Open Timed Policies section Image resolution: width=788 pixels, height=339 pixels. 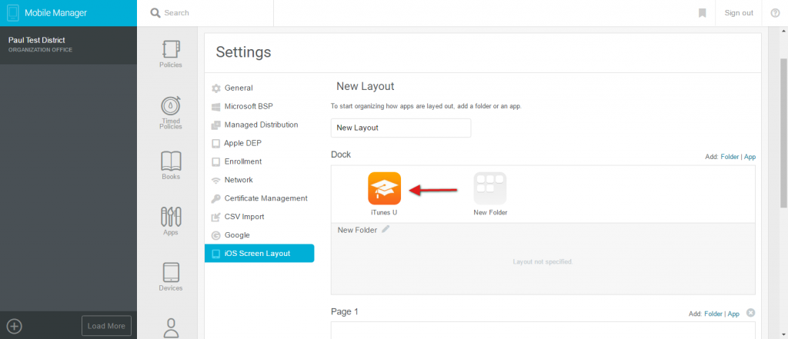[171, 112]
